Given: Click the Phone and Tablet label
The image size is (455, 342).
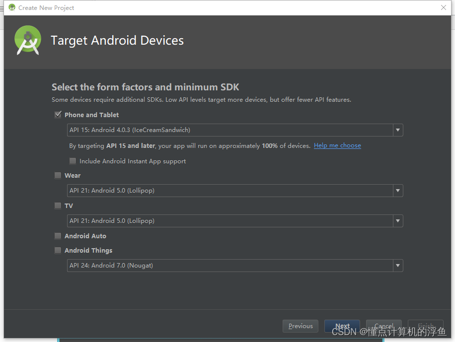Looking at the screenshot, I should (91, 115).
